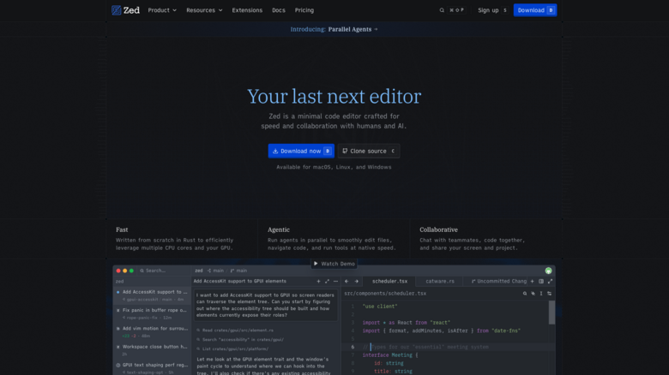Screen dimensions: 669x375
Task: Click the user prompt message about AccessKit support
Action: (x=265, y=305)
